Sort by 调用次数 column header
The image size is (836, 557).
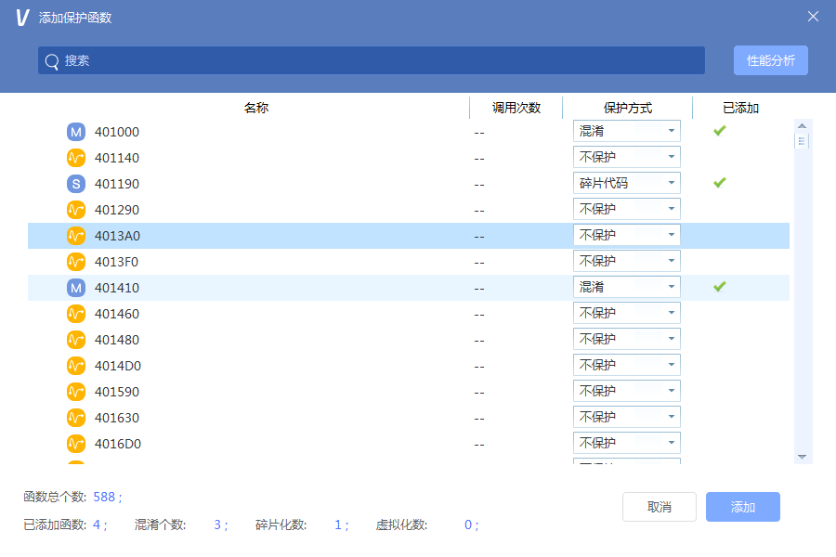tap(516, 108)
